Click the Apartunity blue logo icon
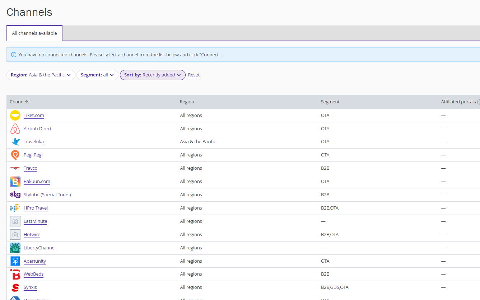The height and width of the screenshot is (300, 480). [15, 261]
